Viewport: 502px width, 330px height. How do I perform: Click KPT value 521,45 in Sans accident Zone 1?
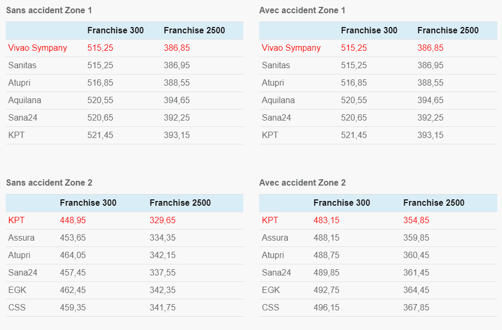(100, 135)
